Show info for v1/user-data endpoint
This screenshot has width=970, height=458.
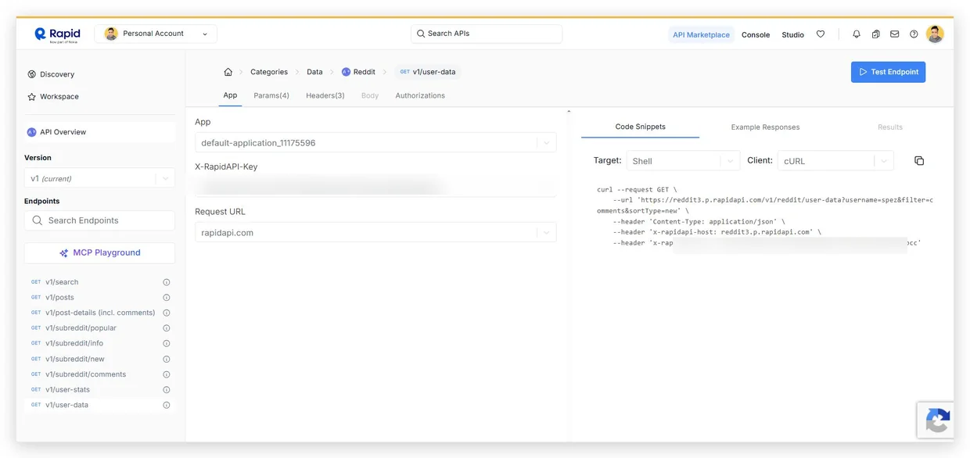[167, 405]
